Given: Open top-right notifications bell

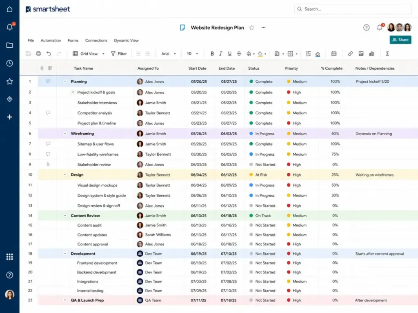Looking at the screenshot, I should pos(380,27).
